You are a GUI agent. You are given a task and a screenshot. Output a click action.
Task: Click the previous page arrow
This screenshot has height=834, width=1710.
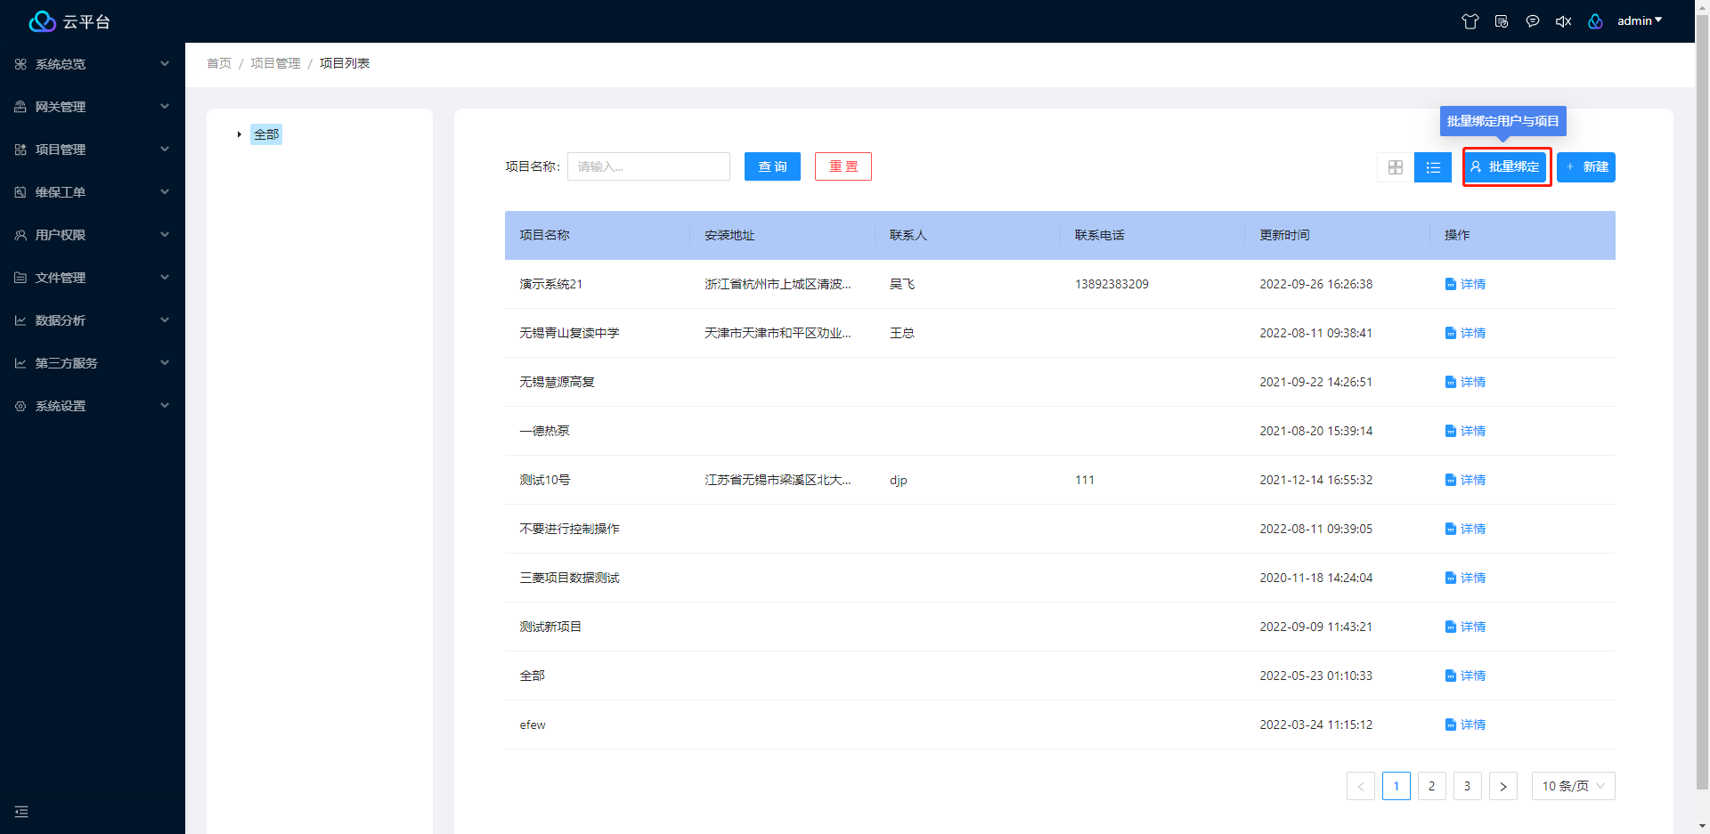1360,786
